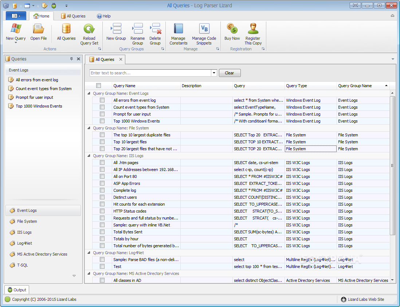Sort by Query Group Name column header

(363, 86)
